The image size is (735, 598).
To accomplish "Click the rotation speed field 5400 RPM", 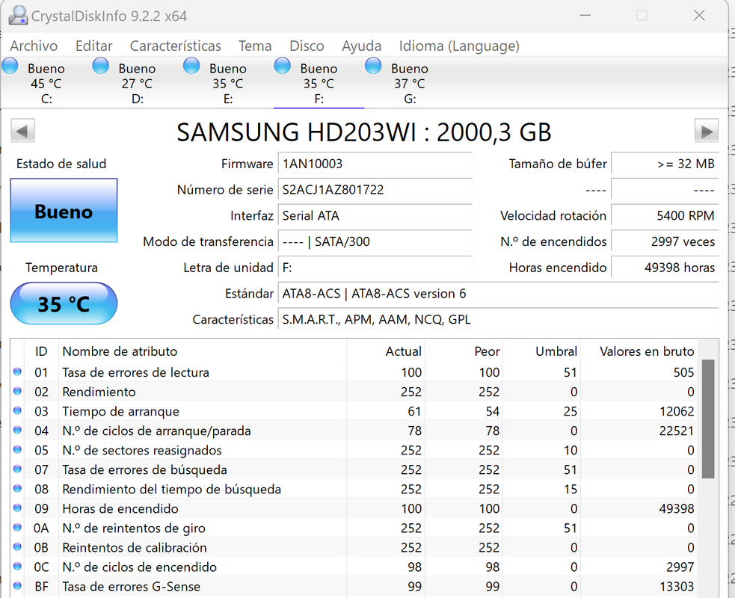I will [665, 216].
